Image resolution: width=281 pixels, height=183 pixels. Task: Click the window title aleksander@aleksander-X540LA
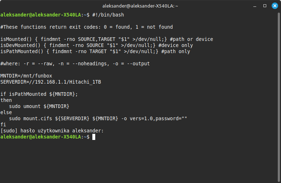pyautogui.click(x=140, y=6)
